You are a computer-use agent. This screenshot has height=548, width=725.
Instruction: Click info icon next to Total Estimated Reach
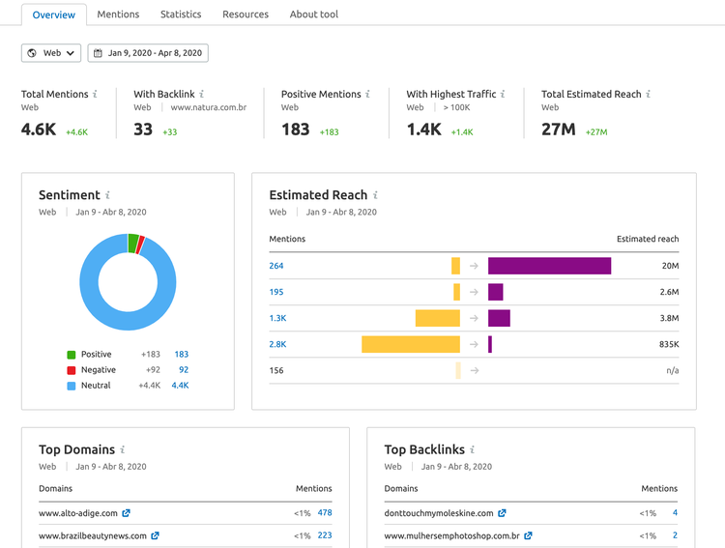[x=649, y=94]
